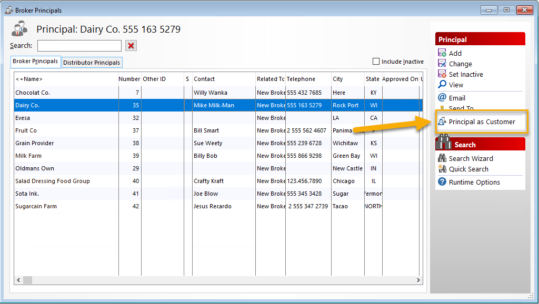The height and width of the screenshot is (304, 539).
Task: Select the Salad Dressing Food Group row
Action: 218,181
